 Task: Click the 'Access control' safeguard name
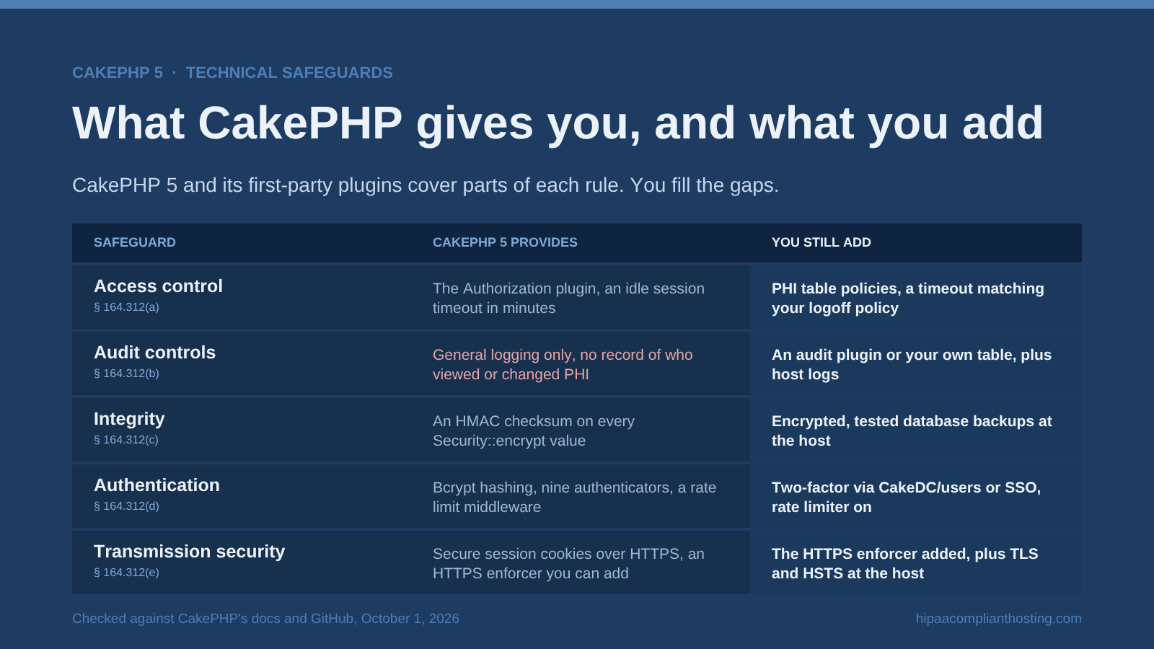158,286
